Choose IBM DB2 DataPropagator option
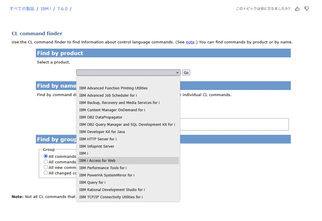This screenshot has width=322, height=221. 128,117
